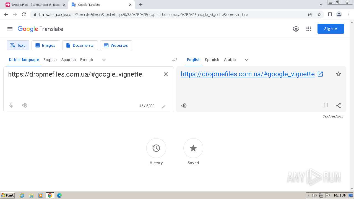Open the input tools pencil
Screen dimensions: 354x199
click(163, 106)
